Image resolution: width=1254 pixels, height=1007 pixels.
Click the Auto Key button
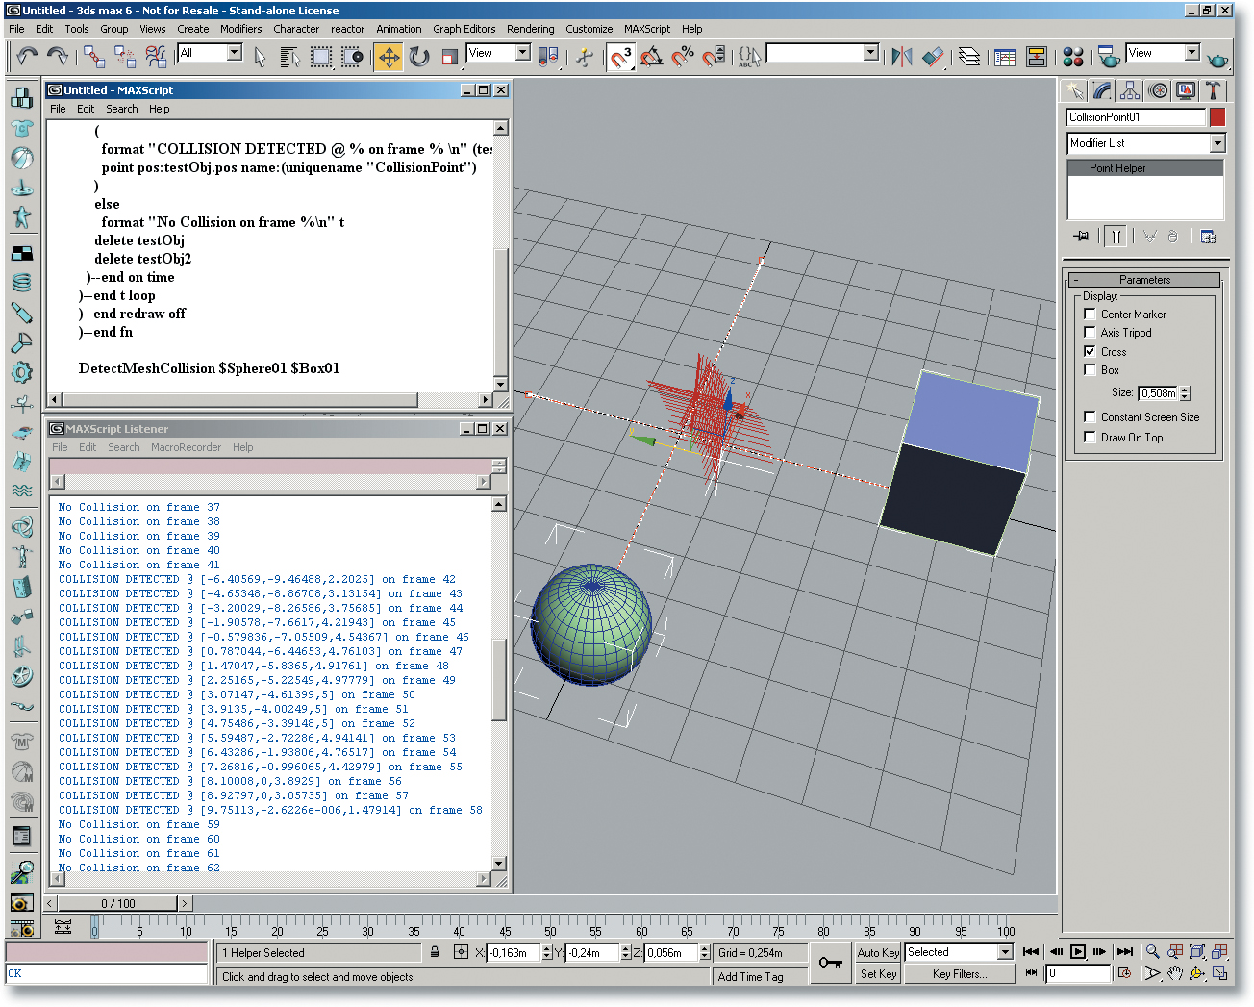coord(878,953)
